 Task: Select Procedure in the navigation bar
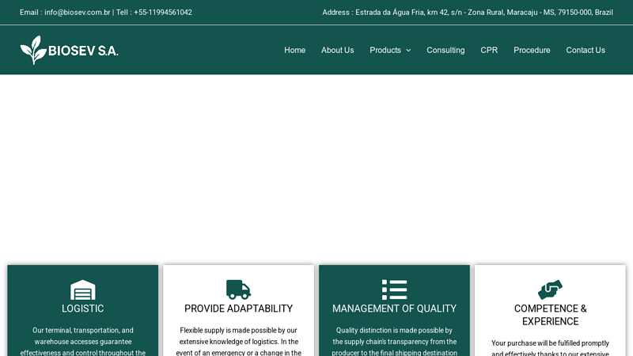532,50
